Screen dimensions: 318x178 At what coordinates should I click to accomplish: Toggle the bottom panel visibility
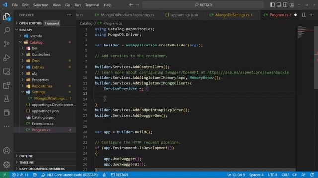(x=279, y=5)
